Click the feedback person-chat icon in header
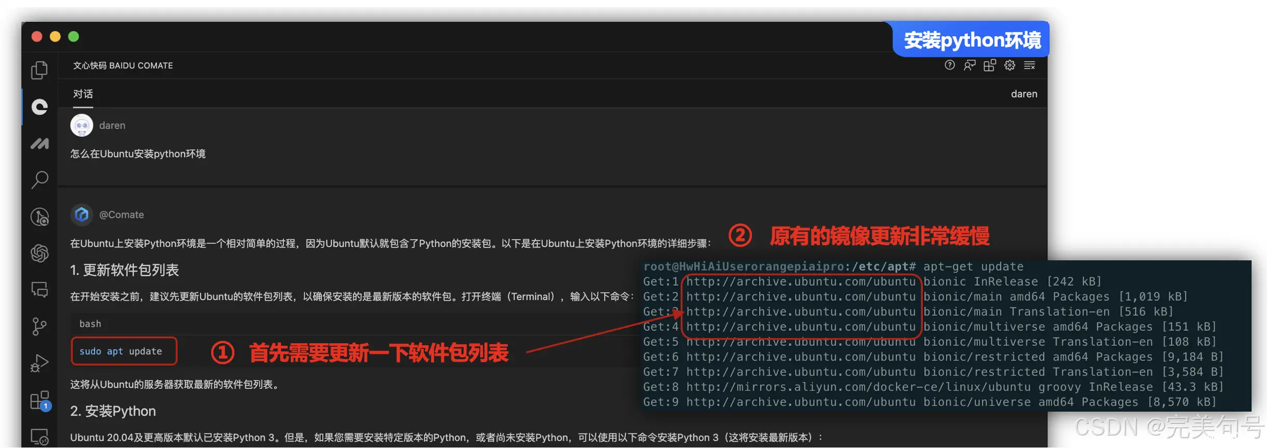The image size is (1267, 448). point(969,65)
